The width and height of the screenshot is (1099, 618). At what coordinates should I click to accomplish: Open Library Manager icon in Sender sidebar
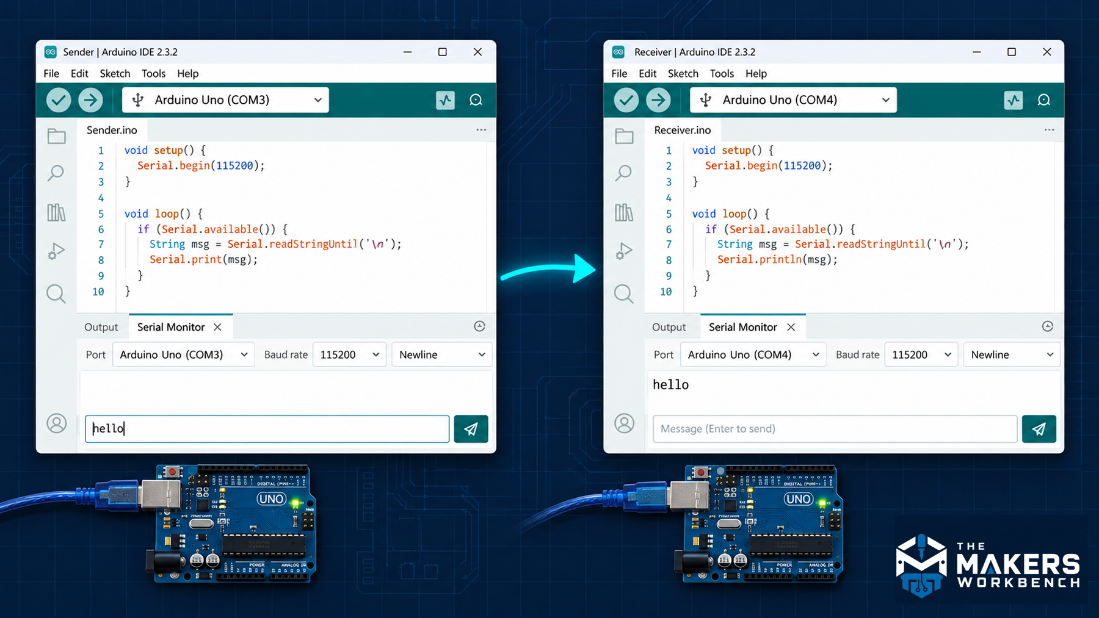pos(56,212)
